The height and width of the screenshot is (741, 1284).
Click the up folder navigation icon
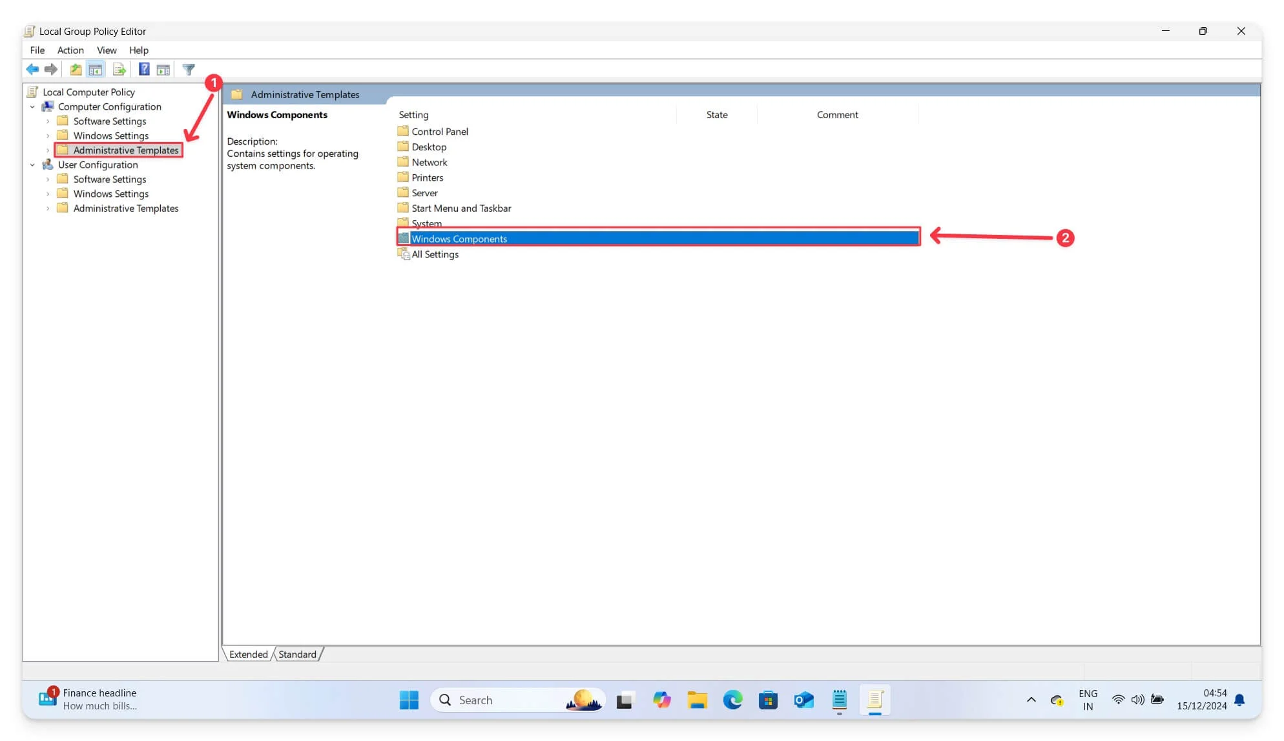pyautogui.click(x=75, y=69)
